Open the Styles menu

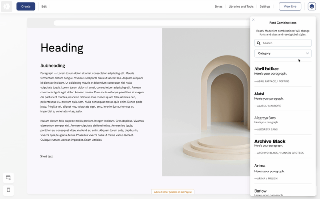point(218,6)
